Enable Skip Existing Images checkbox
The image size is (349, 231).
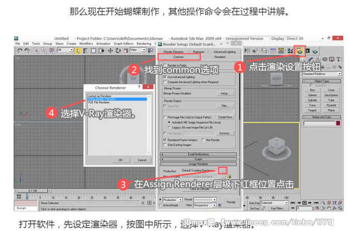point(165,145)
